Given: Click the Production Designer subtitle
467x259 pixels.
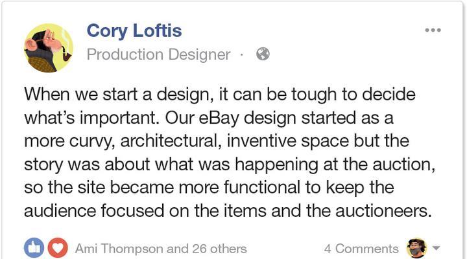Looking at the screenshot, I should pyautogui.click(x=158, y=55).
